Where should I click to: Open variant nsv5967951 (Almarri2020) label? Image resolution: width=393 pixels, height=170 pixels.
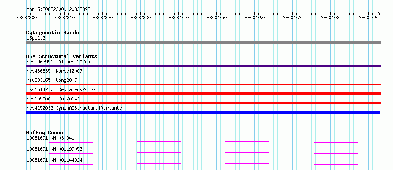pos(58,62)
